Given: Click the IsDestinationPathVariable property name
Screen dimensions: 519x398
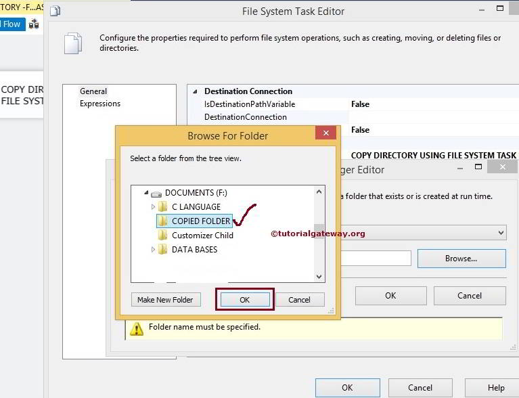Looking at the screenshot, I should point(250,104).
